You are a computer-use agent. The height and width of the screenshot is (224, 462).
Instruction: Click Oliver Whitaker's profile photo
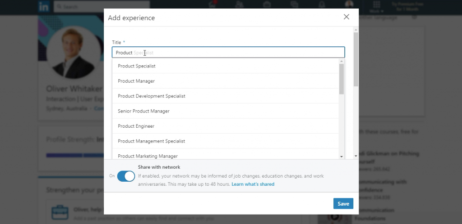pos(74,52)
